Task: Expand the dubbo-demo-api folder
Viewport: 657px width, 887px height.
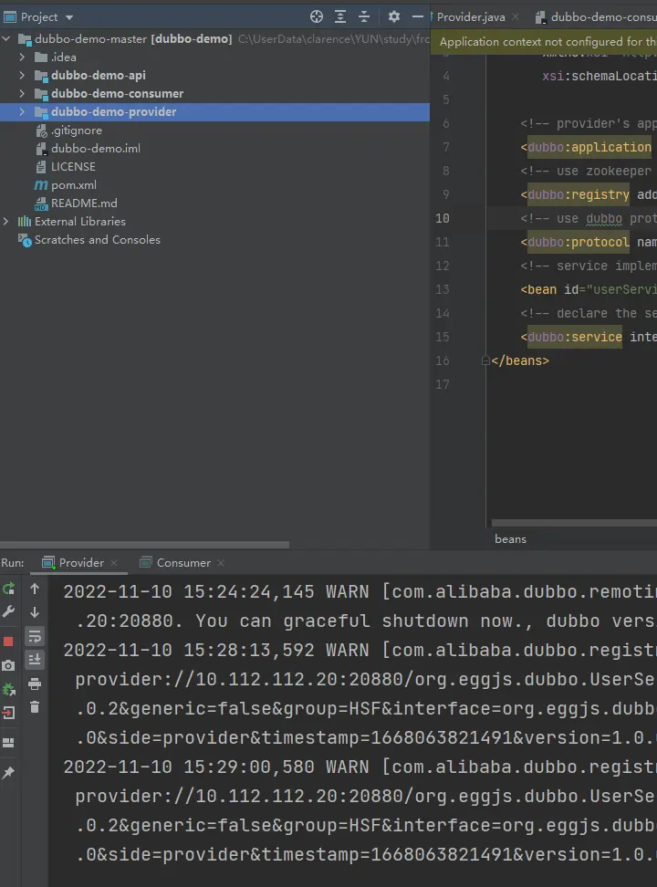Action: tap(22, 76)
